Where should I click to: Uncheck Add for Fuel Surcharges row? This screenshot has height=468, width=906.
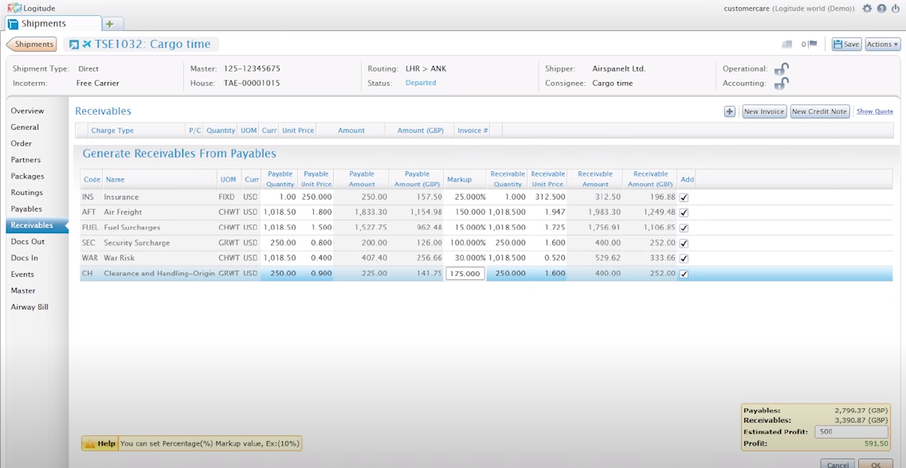click(684, 228)
